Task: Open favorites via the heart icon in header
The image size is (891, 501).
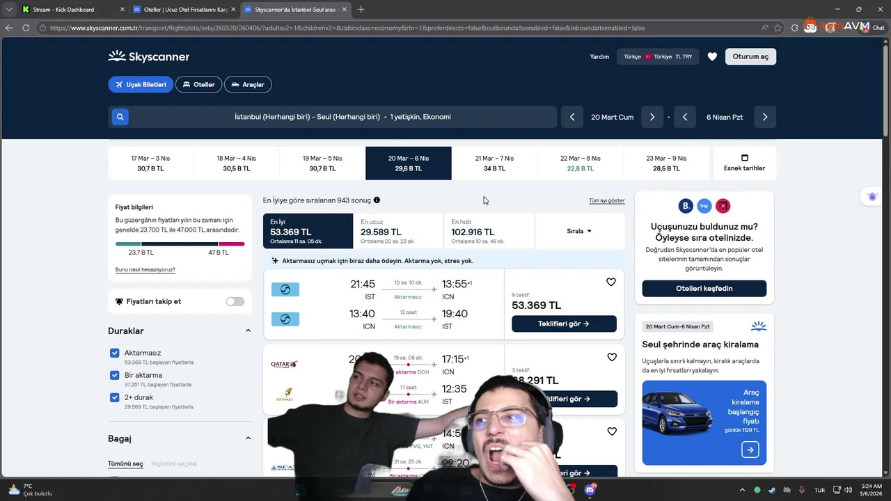Action: (x=712, y=56)
